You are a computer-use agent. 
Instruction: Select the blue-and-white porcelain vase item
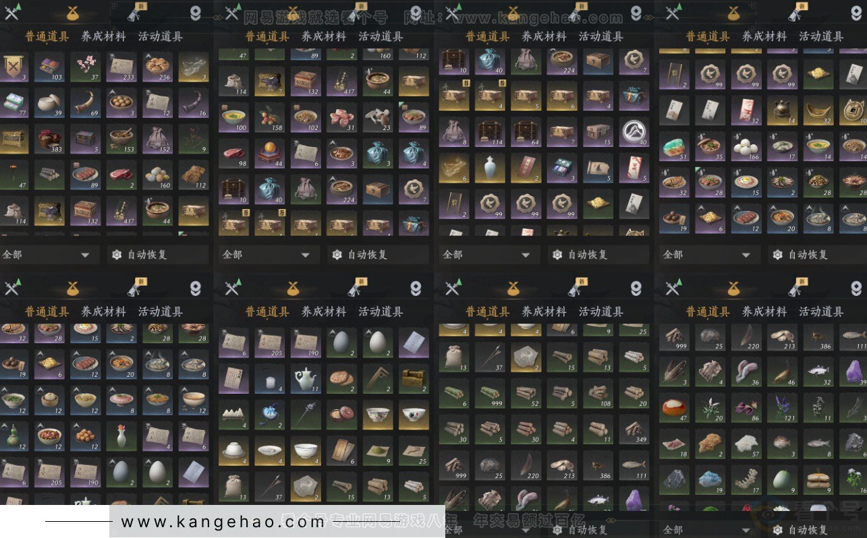[491, 167]
